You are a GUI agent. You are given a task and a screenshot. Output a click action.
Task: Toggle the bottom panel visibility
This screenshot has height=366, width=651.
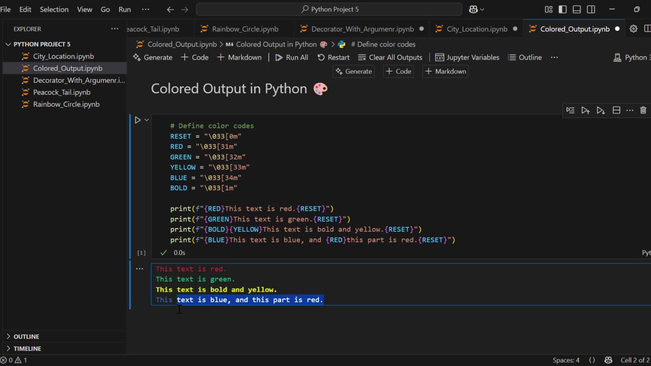tap(577, 9)
